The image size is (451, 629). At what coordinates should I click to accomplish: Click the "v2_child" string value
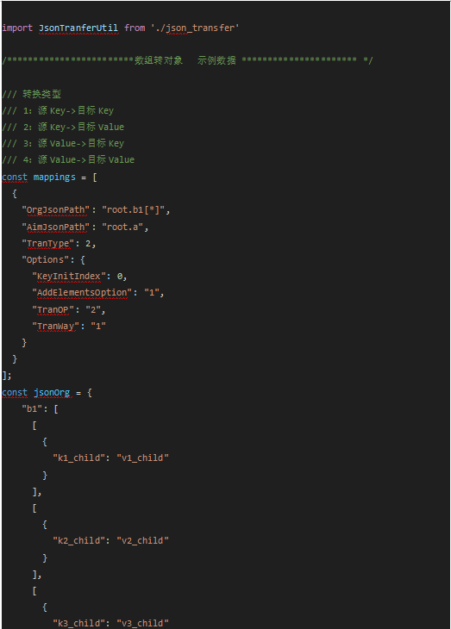143,540
